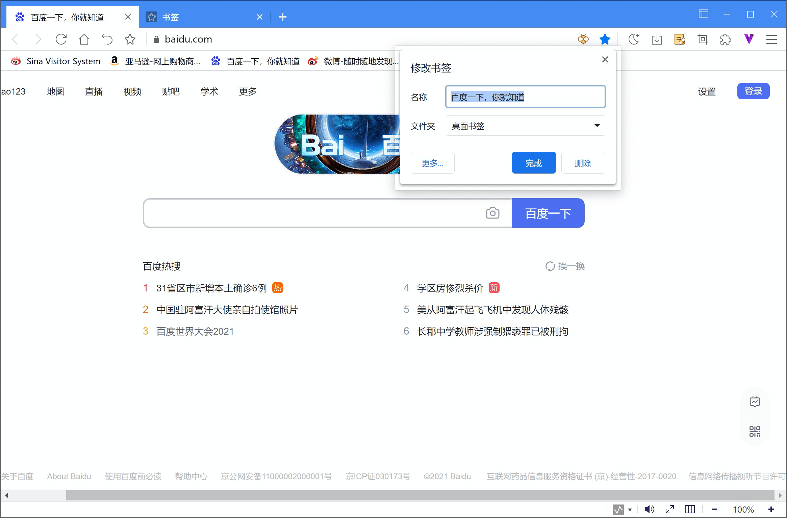Click the 完成 button in bookmark dialog

(533, 163)
